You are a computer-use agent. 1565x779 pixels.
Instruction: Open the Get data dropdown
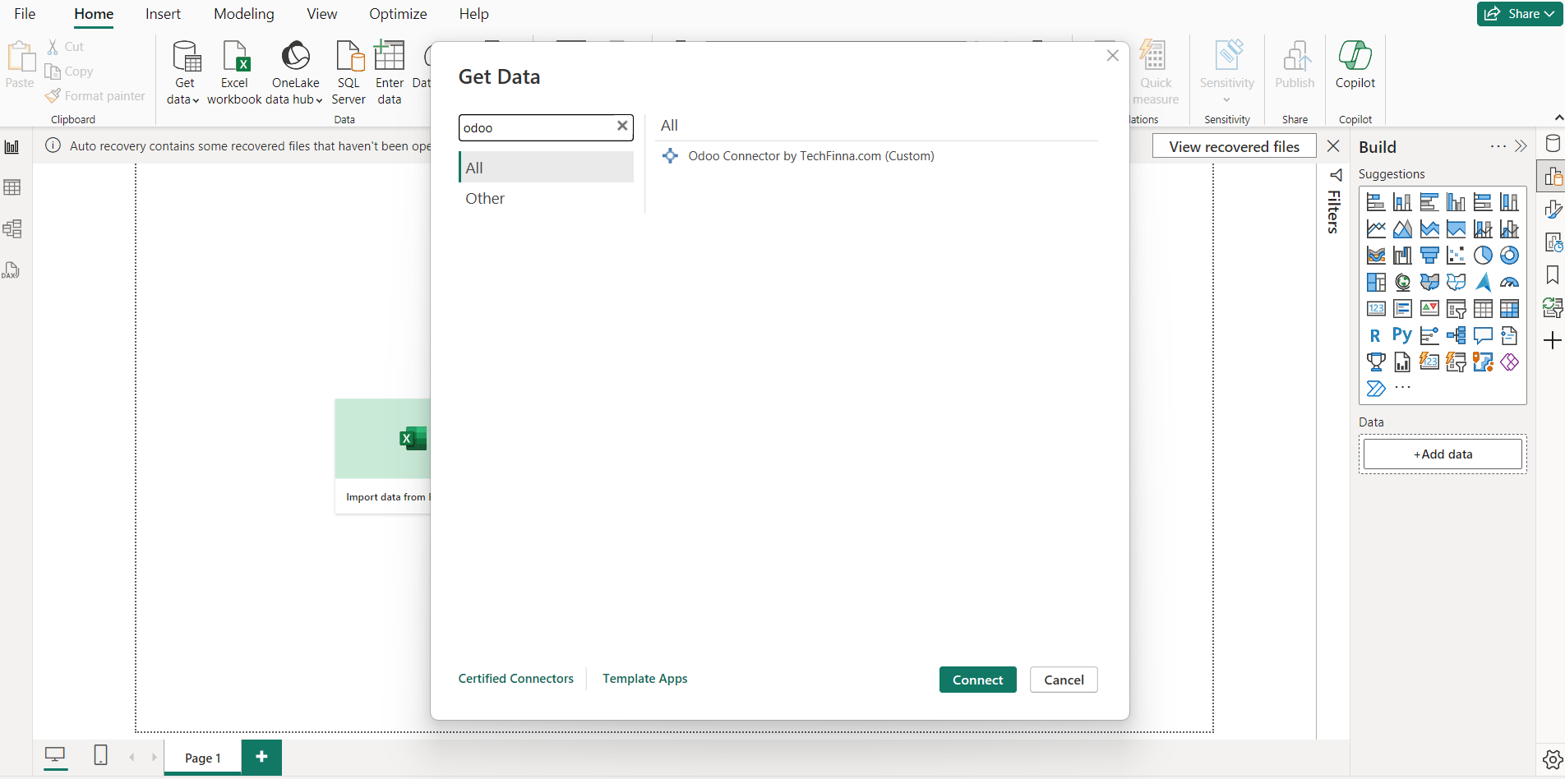coord(185,74)
